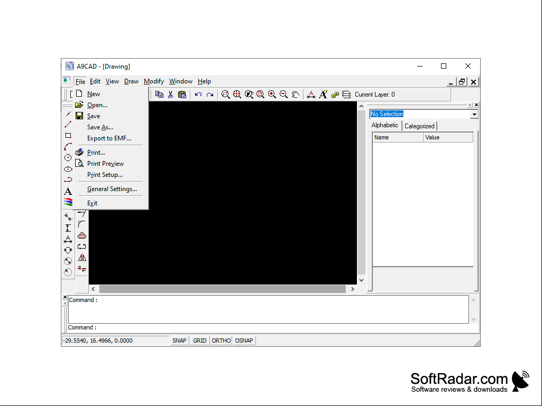Select the Diameter dimension tool

[x=68, y=261]
